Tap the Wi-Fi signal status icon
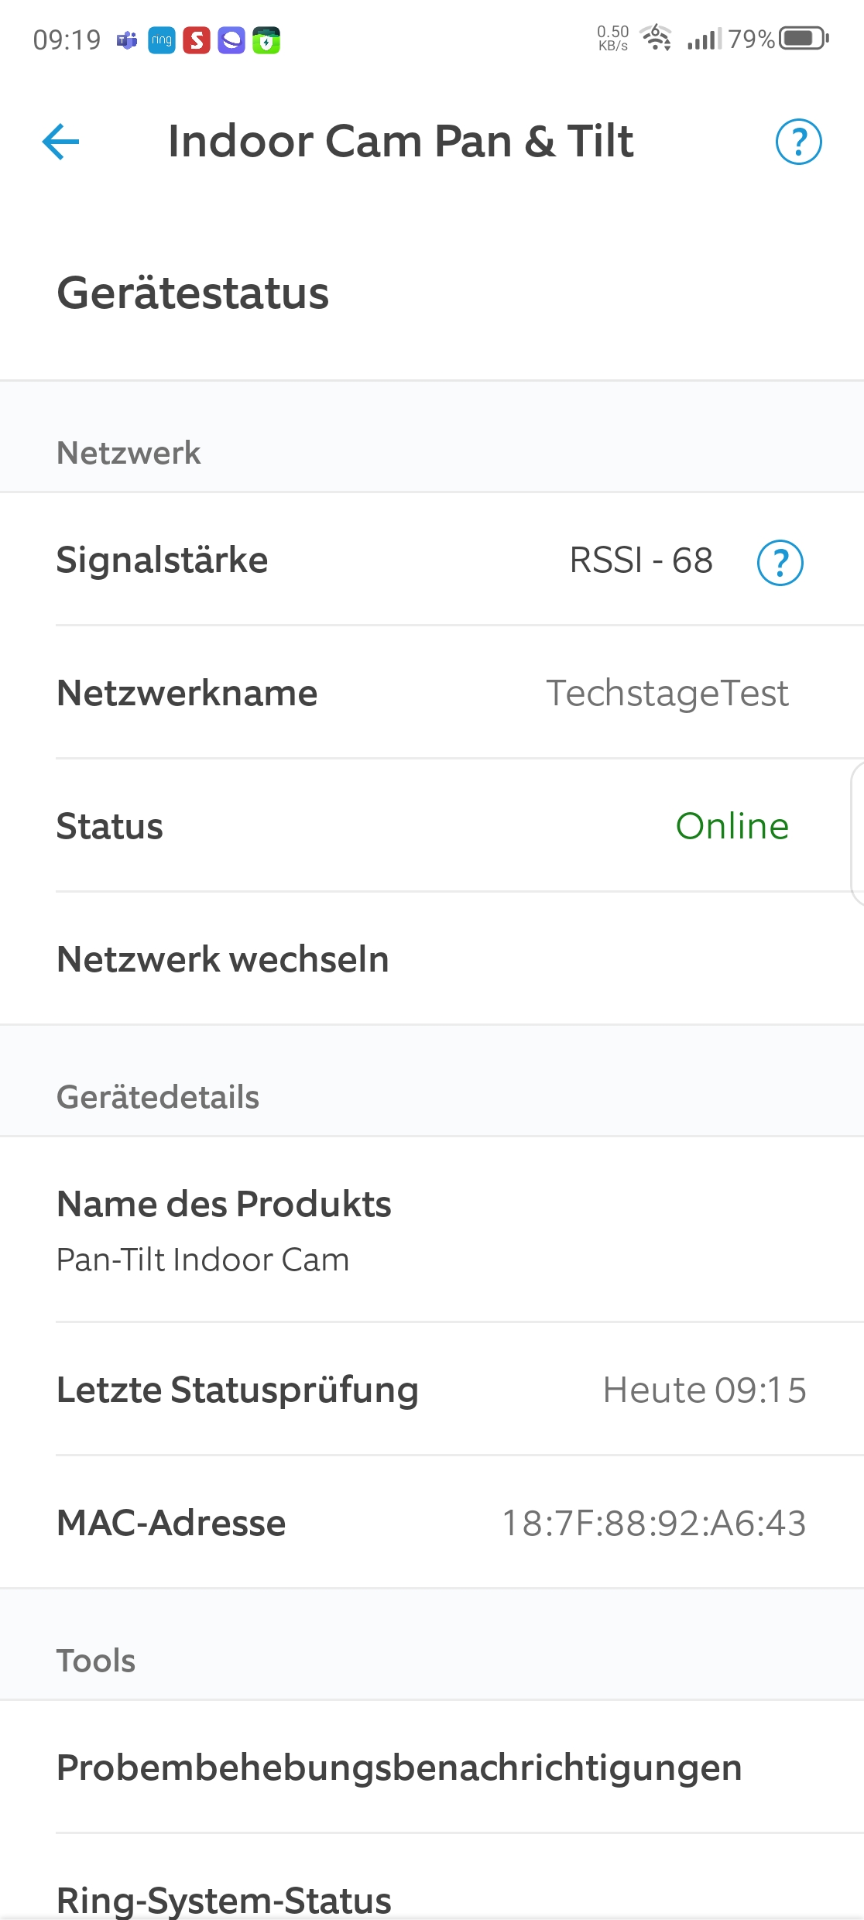The height and width of the screenshot is (1920, 864). pyautogui.click(x=657, y=37)
